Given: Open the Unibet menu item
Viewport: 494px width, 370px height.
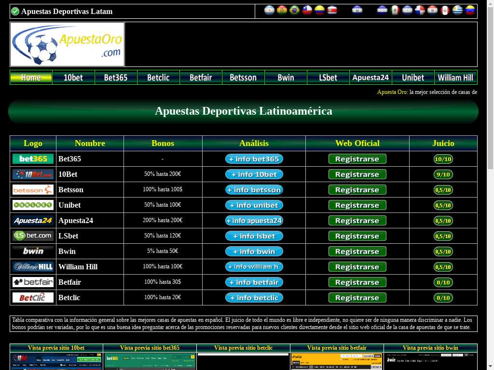Looking at the screenshot, I should coord(413,78).
